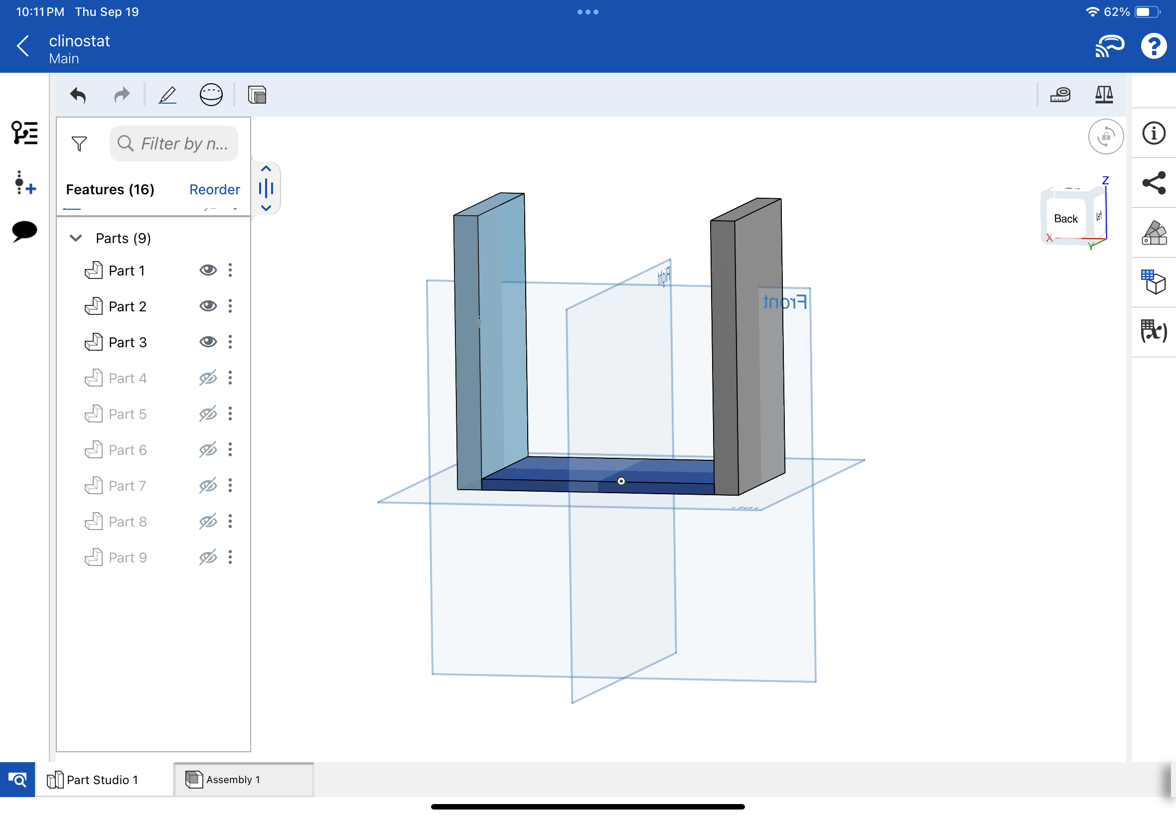
Task: Open the BOM table cube icon
Action: [x=1154, y=282]
